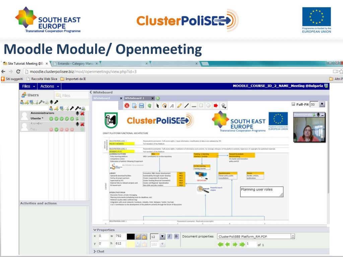Toggle the stroke pencil icon in Properties
This screenshot has width=343, height=257.
coord(138,237)
